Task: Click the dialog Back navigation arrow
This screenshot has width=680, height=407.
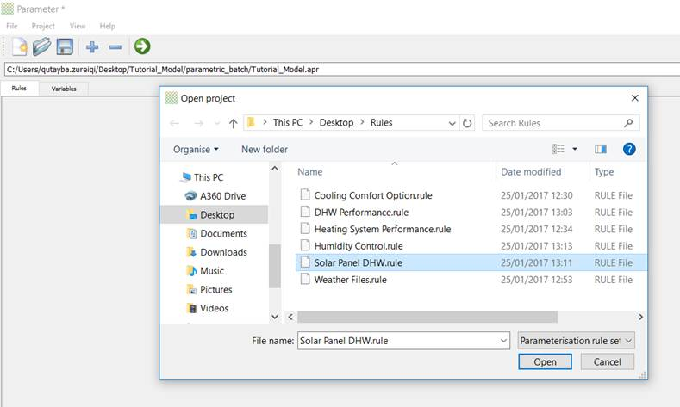Action: [174, 123]
